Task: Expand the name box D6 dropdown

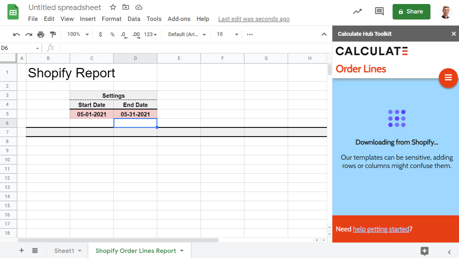Action: [x=37, y=48]
